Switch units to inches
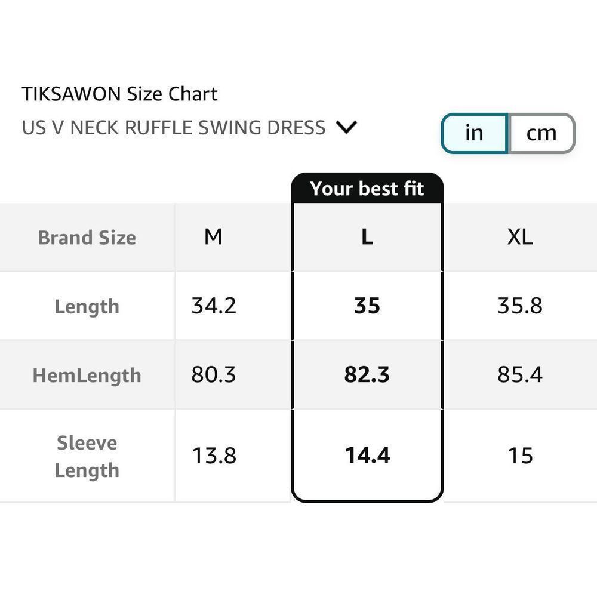 pos(474,133)
